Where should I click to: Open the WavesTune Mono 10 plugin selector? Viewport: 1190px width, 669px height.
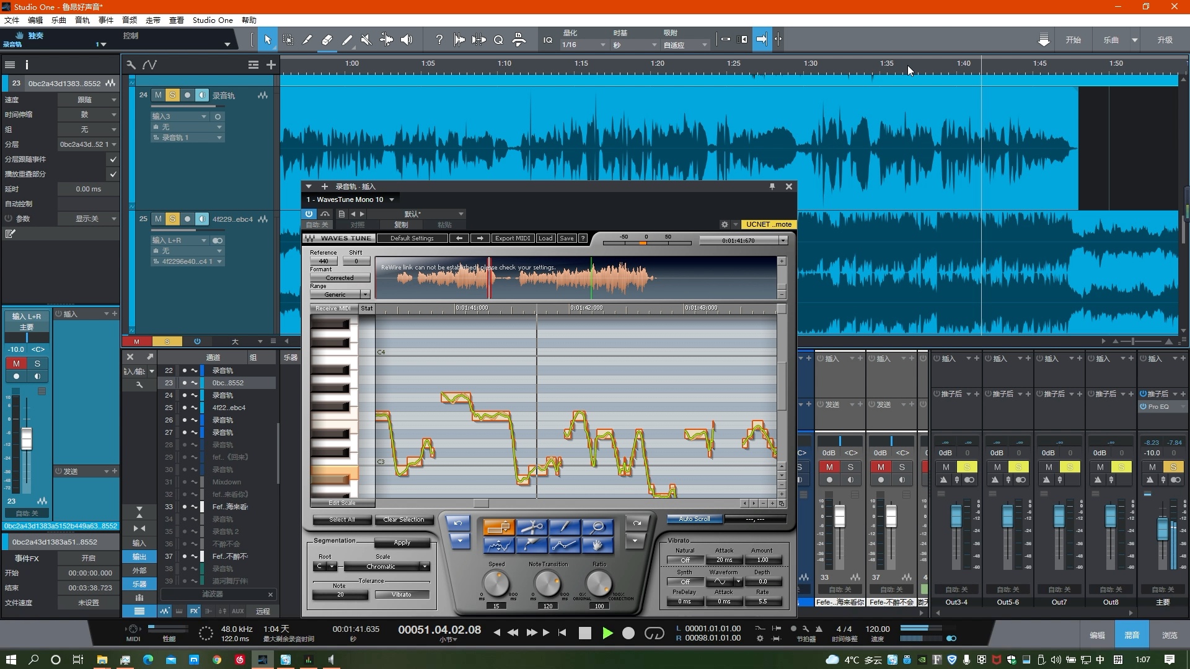(351, 199)
